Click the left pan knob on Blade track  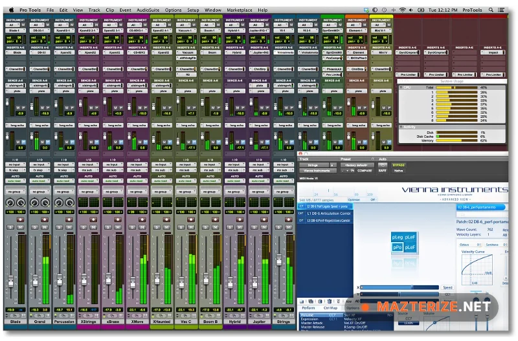(x=10, y=203)
